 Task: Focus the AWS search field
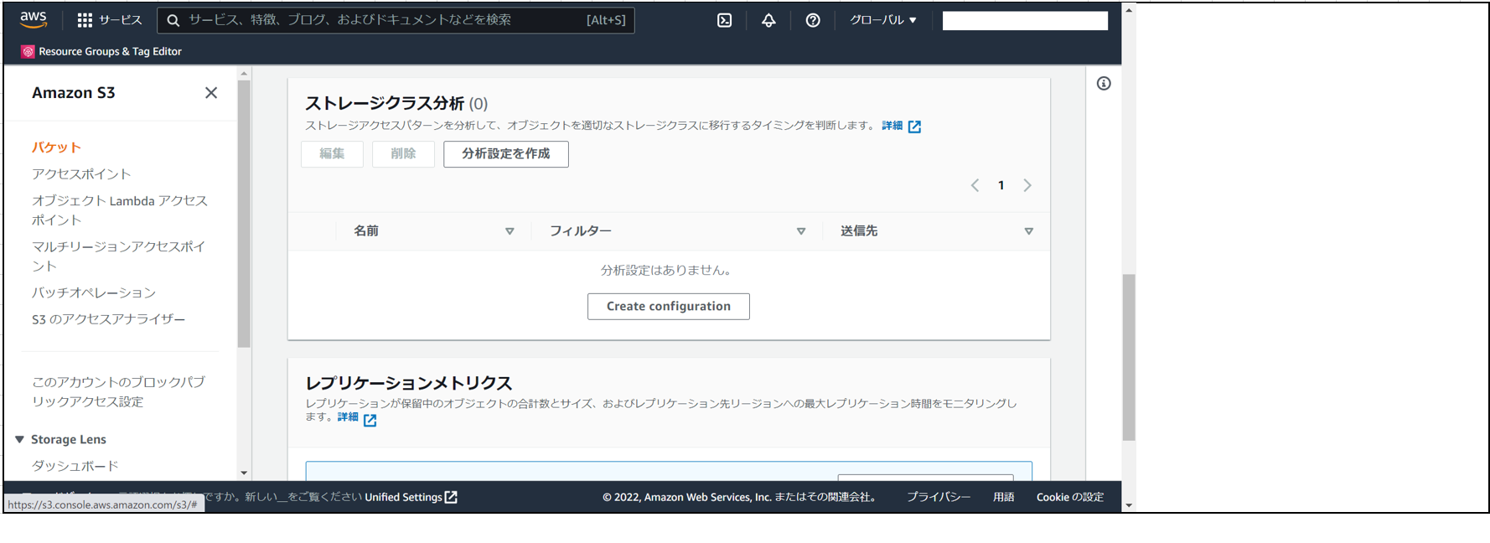point(396,20)
